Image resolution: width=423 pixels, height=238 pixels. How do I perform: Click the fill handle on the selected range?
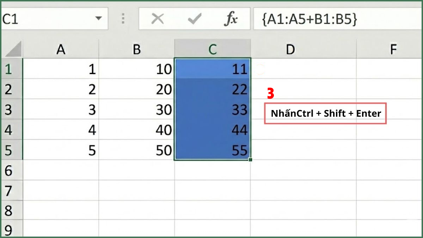click(250, 159)
